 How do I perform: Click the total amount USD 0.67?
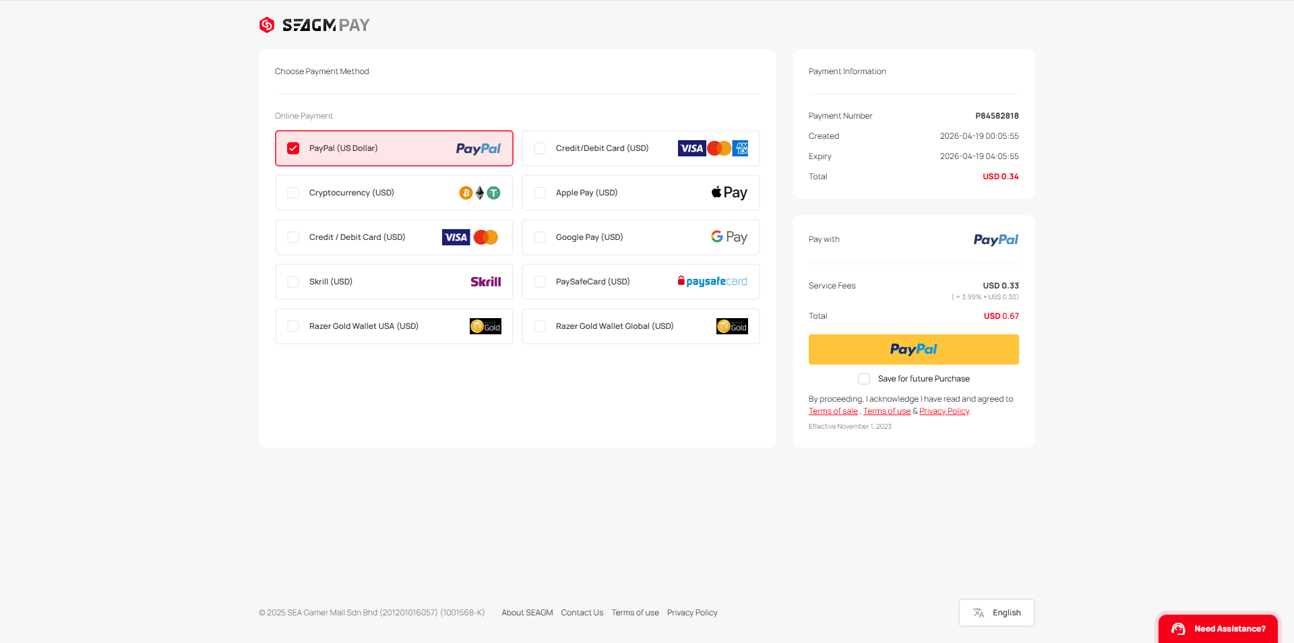1001,316
